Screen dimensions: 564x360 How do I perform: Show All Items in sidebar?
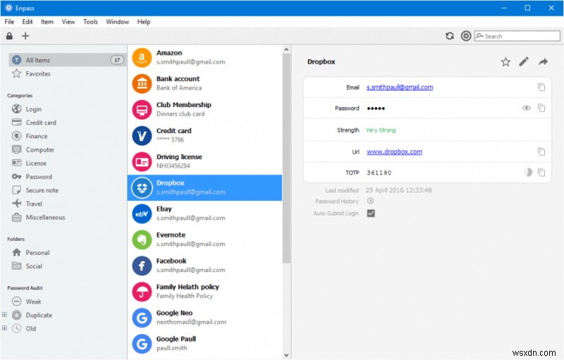coord(67,60)
